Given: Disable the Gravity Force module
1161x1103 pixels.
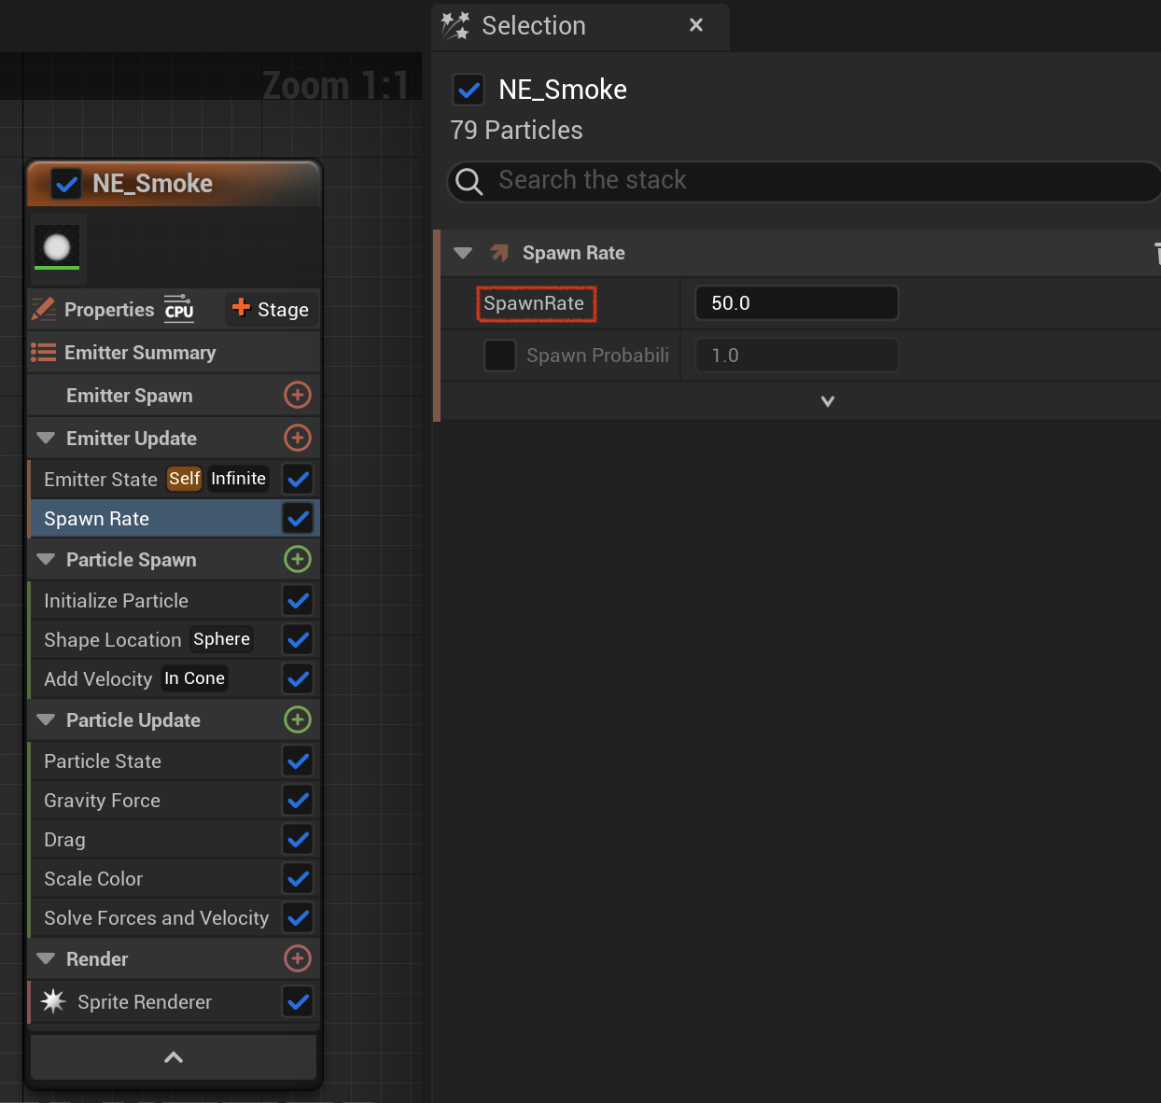Looking at the screenshot, I should click(298, 800).
